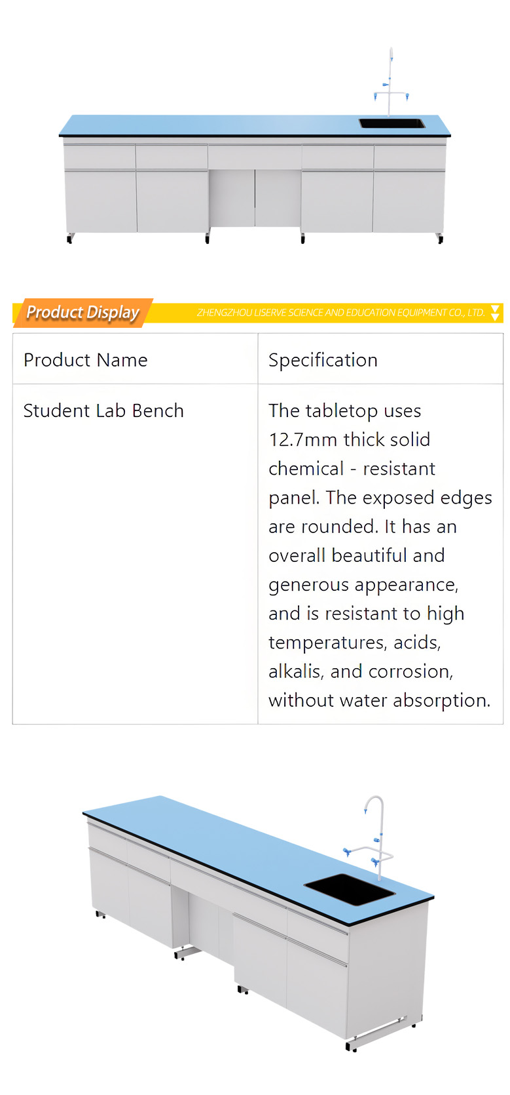Click the black sink in the front-view image
510x1095 pixels.
tap(392, 123)
